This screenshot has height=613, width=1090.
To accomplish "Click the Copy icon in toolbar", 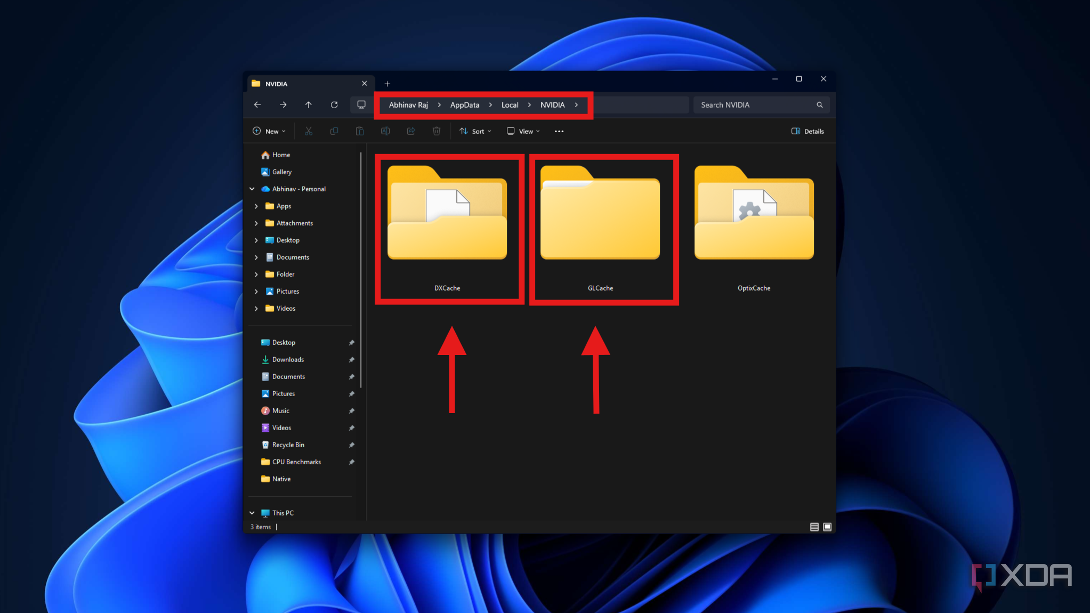I will [x=334, y=131].
